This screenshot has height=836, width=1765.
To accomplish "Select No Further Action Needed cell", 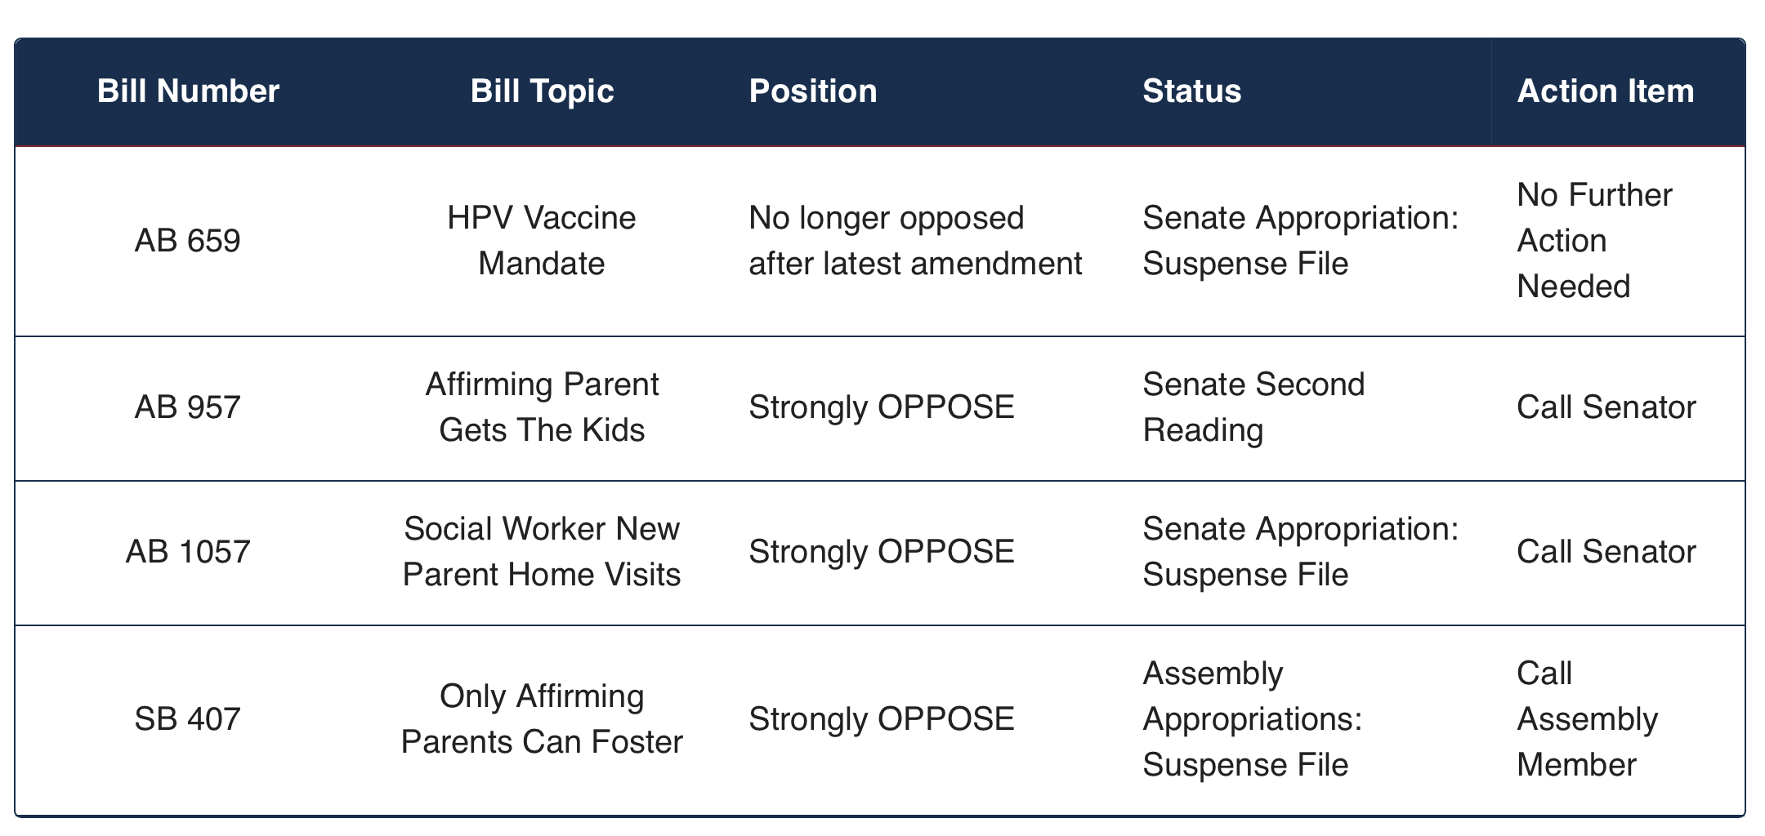I will tap(1593, 241).
